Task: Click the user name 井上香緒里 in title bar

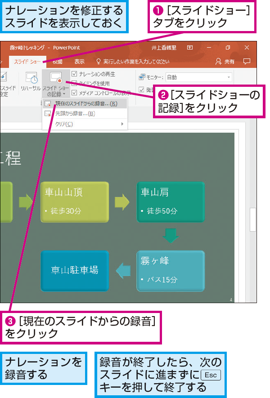Action: click(164, 48)
